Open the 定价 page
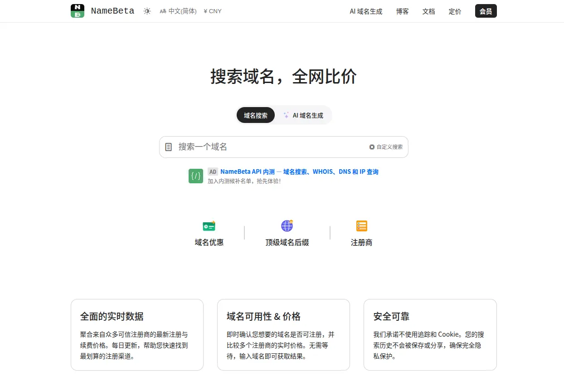564x387 pixels. 455,11
